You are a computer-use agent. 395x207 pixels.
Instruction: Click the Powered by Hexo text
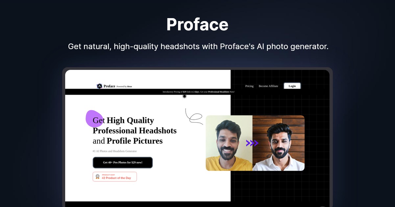point(124,87)
